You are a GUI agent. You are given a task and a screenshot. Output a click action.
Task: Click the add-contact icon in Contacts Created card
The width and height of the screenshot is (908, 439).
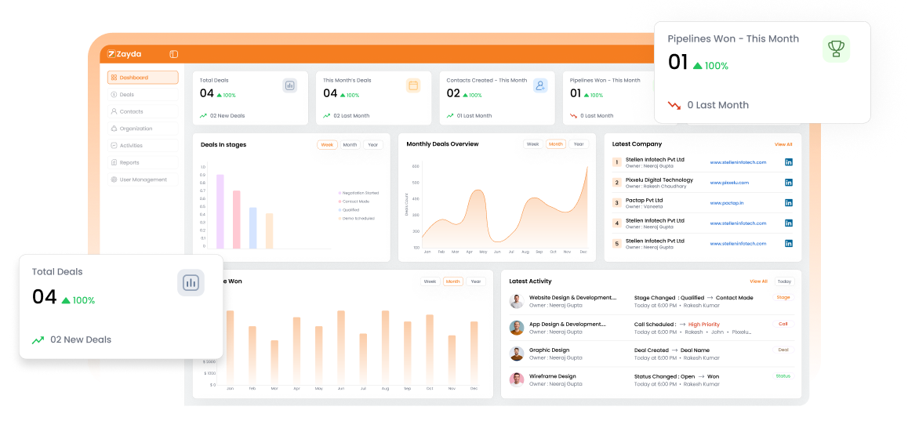point(540,85)
